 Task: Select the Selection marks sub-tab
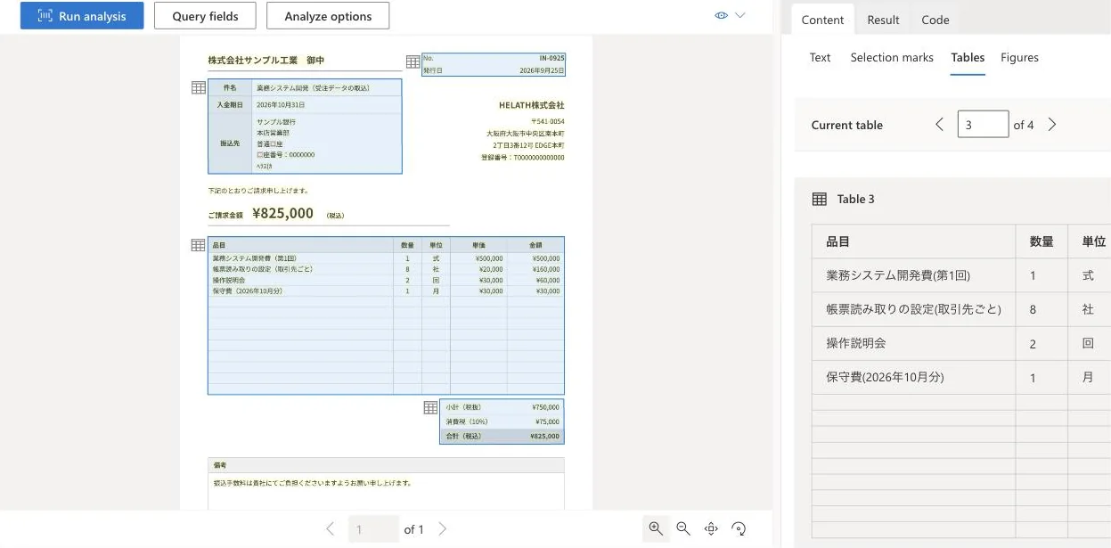[892, 57]
